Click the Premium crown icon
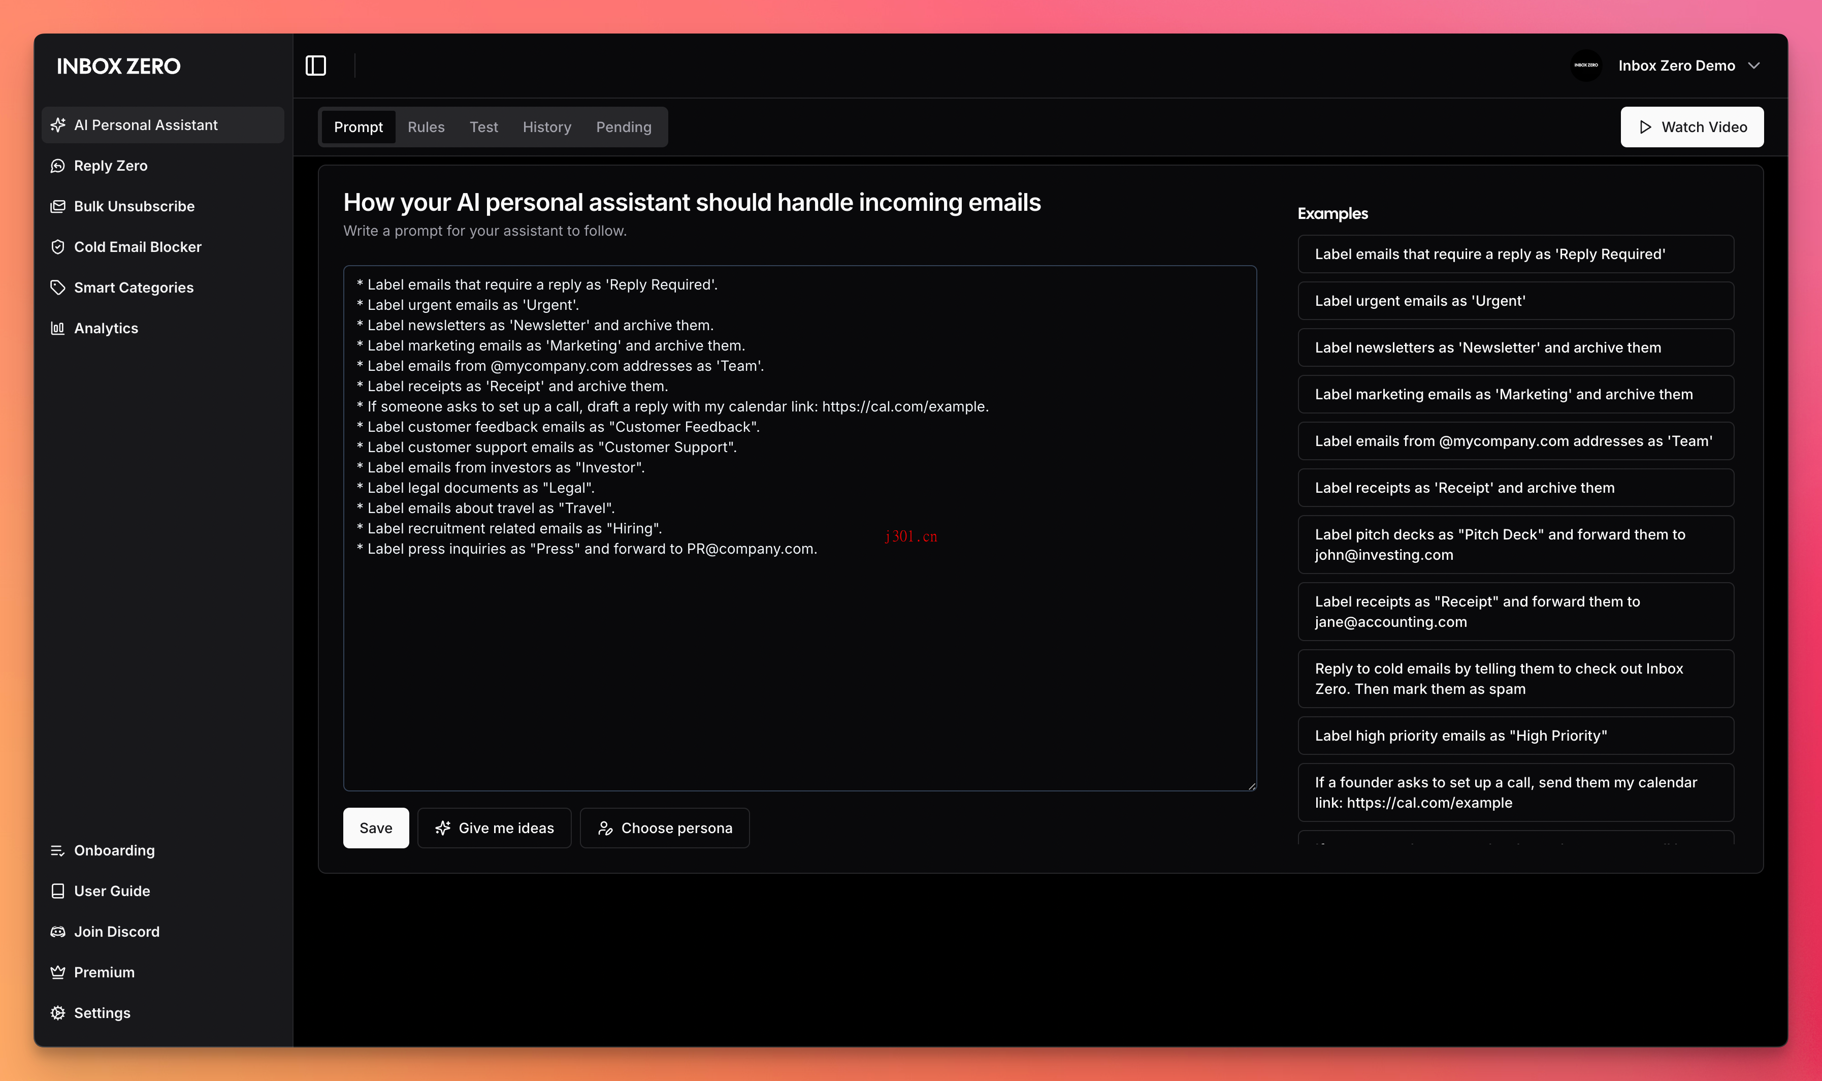This screenshot has width=1822, height=1081. click(x=57, y=972)
